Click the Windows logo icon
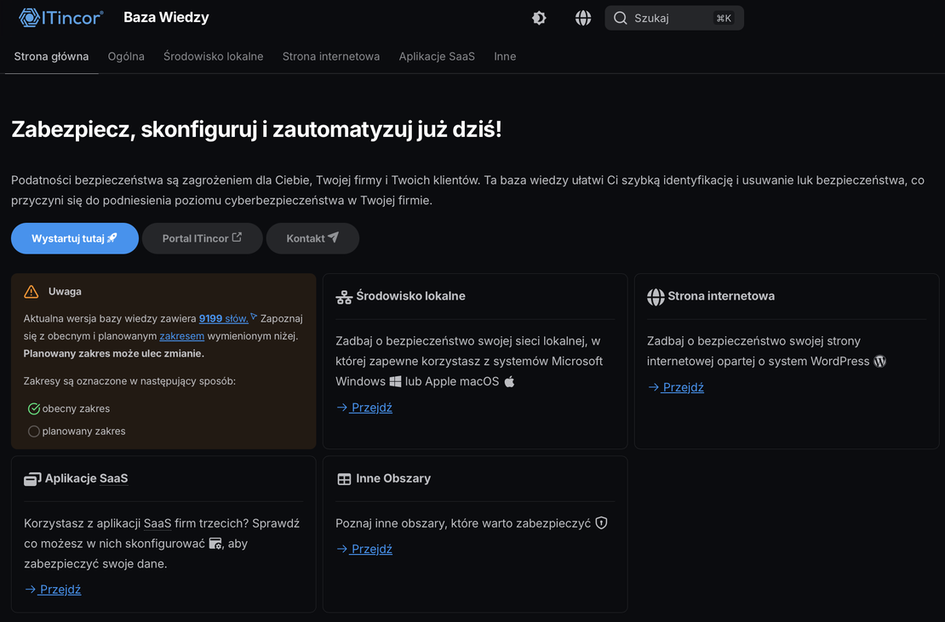This screenshot has width=945, height=622. point(395,381)
